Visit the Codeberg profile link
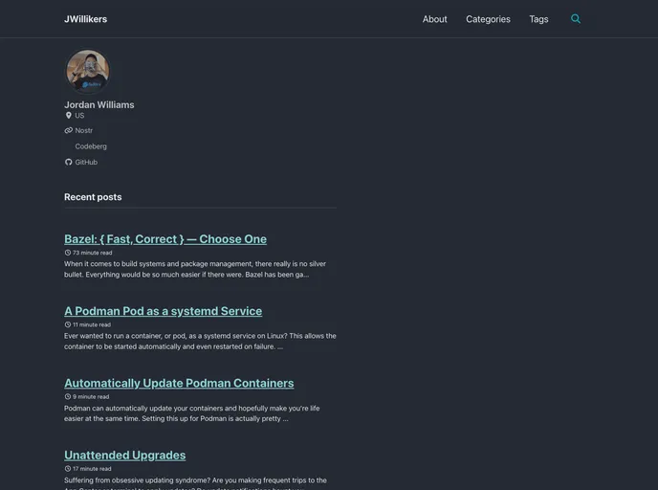This screenshot has width=658, height=490. (x=91, y=146)
